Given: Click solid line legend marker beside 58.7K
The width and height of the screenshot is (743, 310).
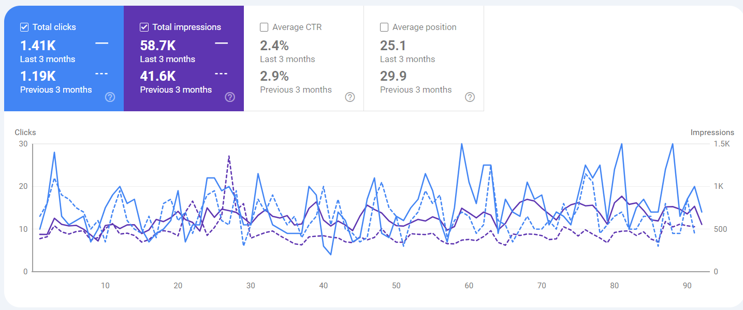Looking at the screenshot, I should pyautogui.click(x=222, y=43).
